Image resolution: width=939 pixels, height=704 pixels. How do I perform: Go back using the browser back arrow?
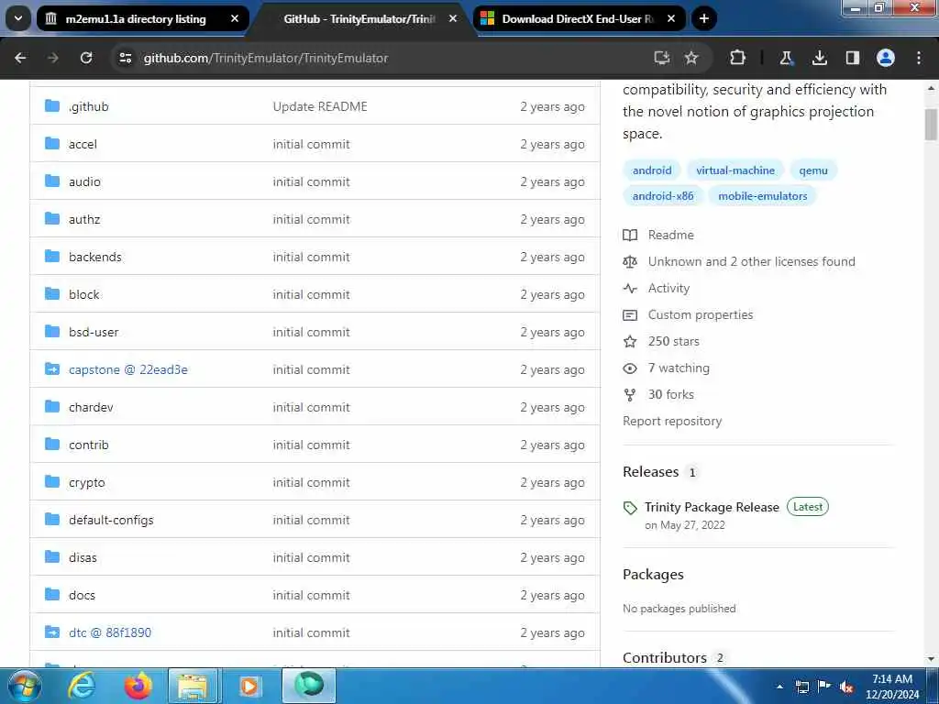pyautogui.click(x=20, y=58)
